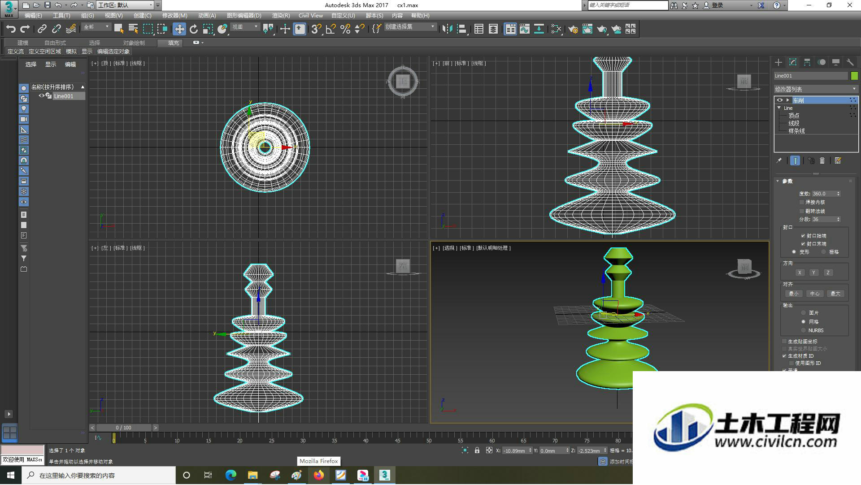Open the Utilities wrench panel tab
861x485 pixels.
coord(850,62)
